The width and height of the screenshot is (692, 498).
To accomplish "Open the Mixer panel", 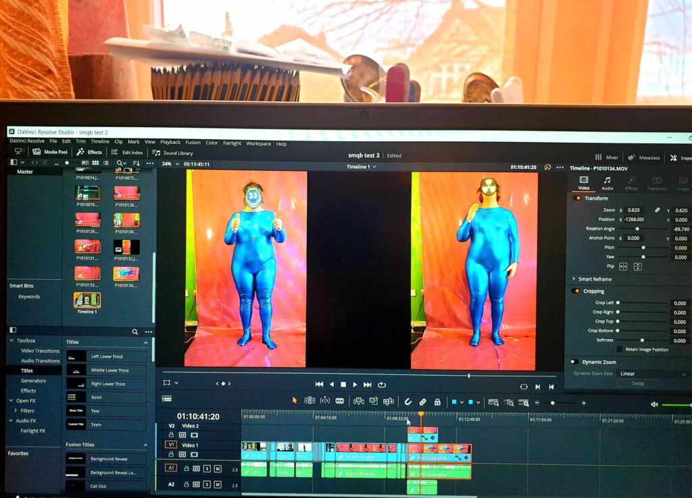I will [606, 157].
